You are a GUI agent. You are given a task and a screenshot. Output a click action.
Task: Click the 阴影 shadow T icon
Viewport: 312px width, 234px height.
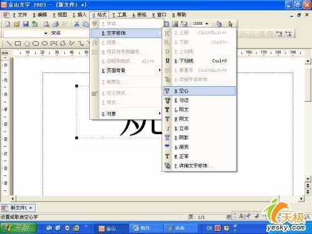[167, 137]
